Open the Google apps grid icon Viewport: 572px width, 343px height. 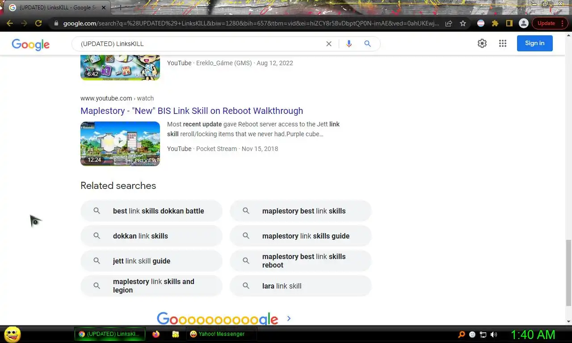point(503,43)
